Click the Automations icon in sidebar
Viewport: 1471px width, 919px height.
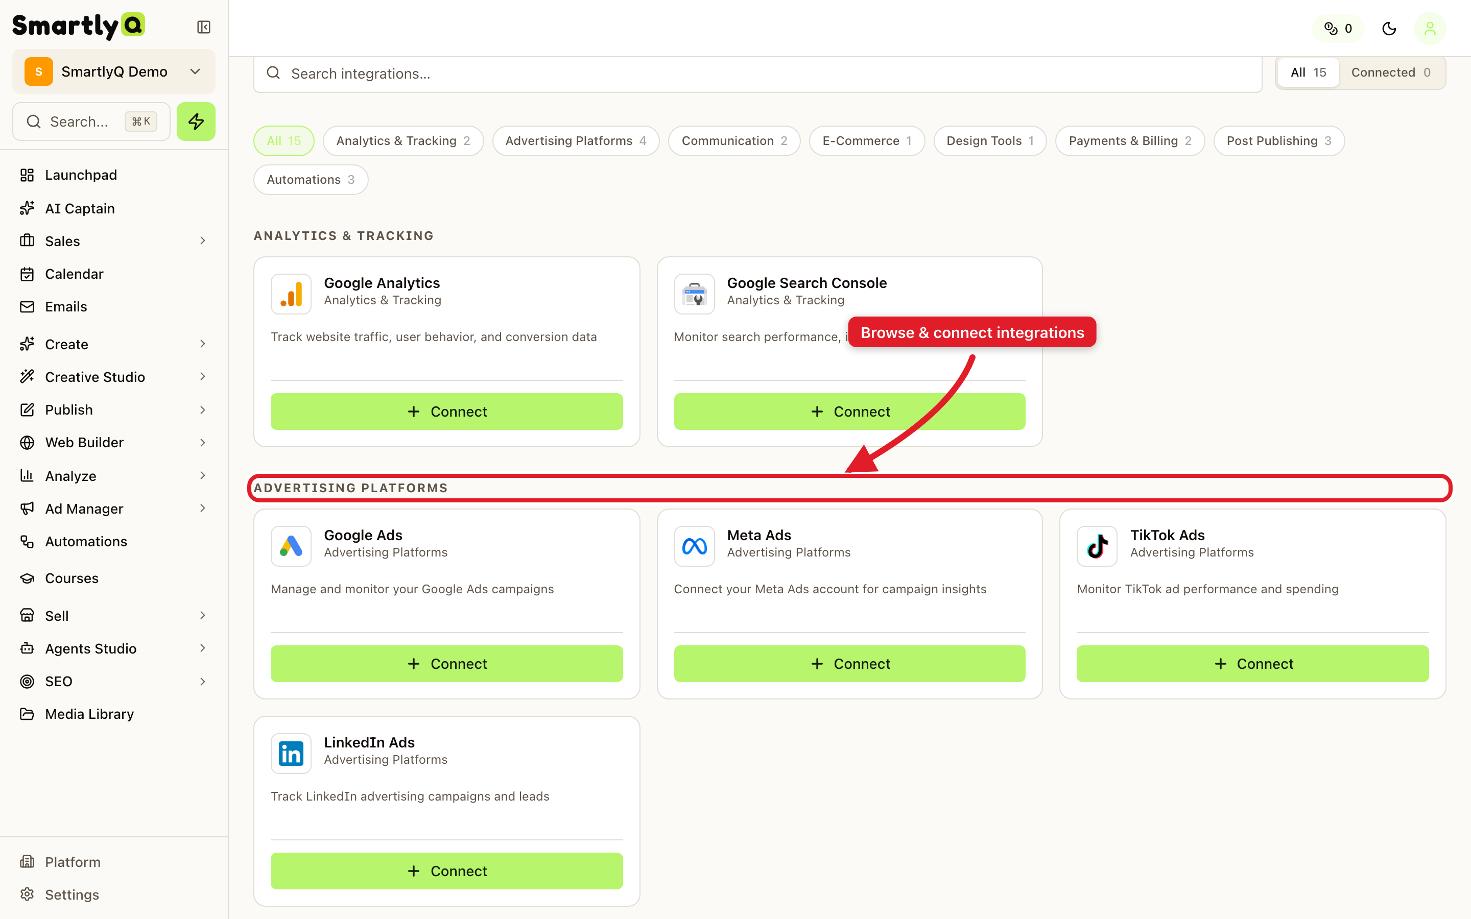(27, 542)
